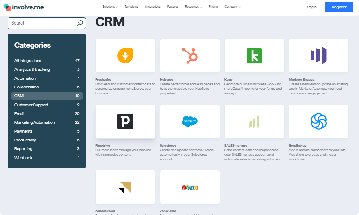Open the Features nav item
The width and height of the screenshot is (359, 215).
[172, 7]
